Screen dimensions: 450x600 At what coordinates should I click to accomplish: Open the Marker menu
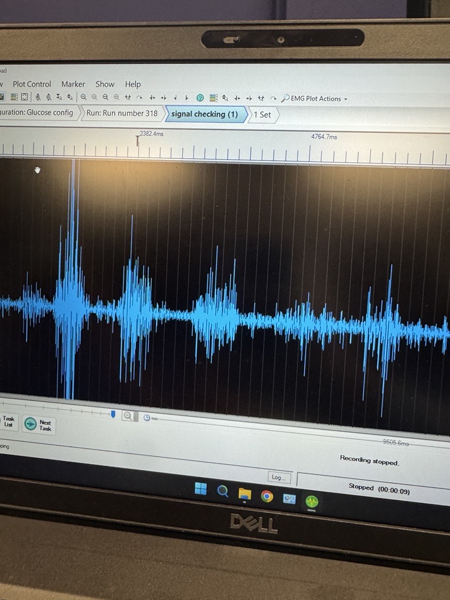tap(73, 84)
